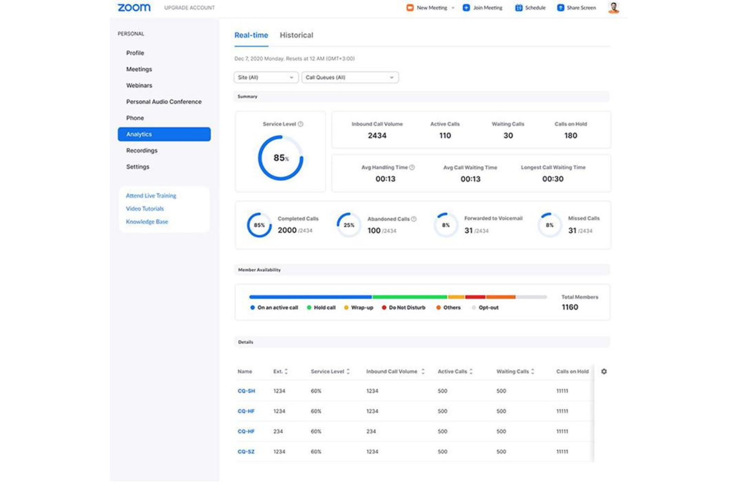Expand the New Meeting dropdown arrow
Viewport: 737px width, 492px height.
point(453,8)
